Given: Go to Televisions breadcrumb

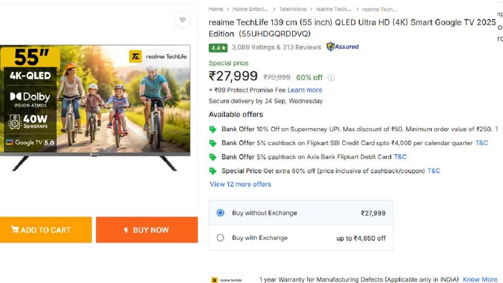Looking at the screenshot, I should [293, 9].
